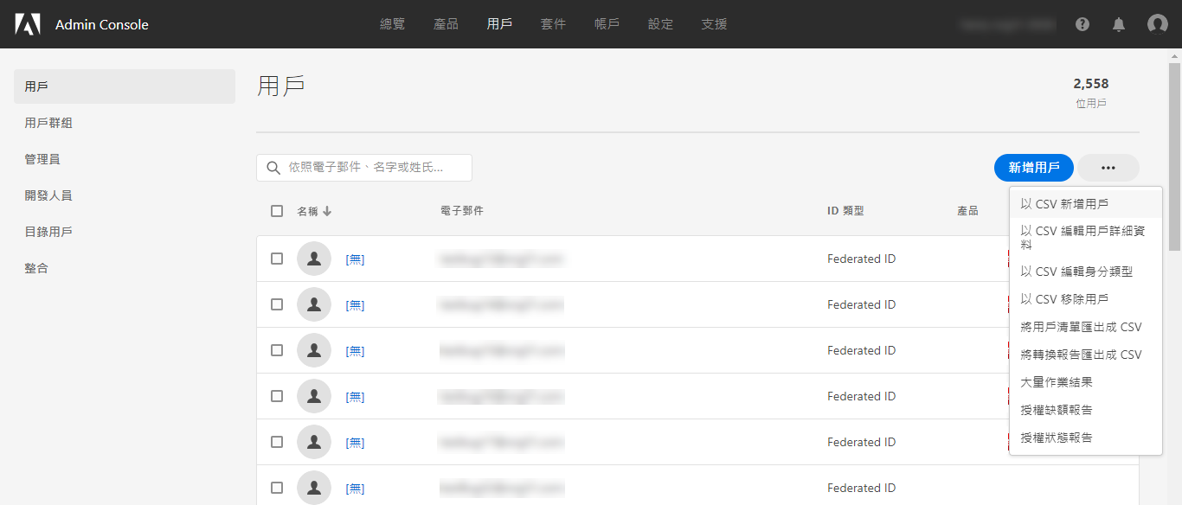Viewport: 1182px width, 505px height.
Task: View notifications via the bell icon
Action: 1118,23
